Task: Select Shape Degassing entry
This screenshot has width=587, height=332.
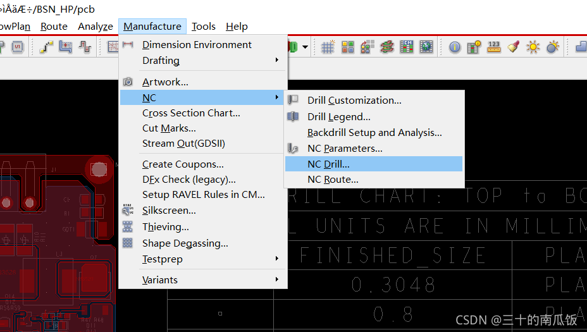Action: [203, 243]
